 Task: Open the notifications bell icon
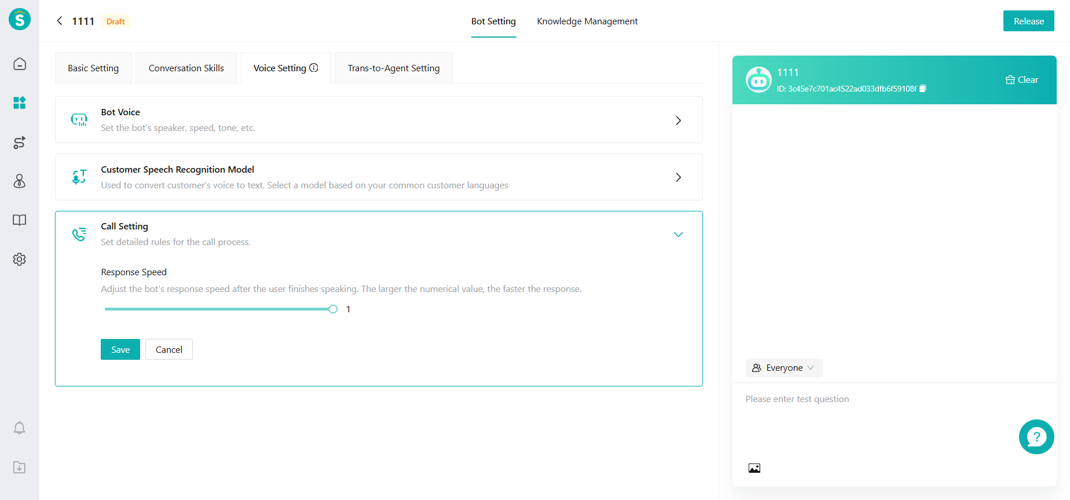(x=20, y=428)
